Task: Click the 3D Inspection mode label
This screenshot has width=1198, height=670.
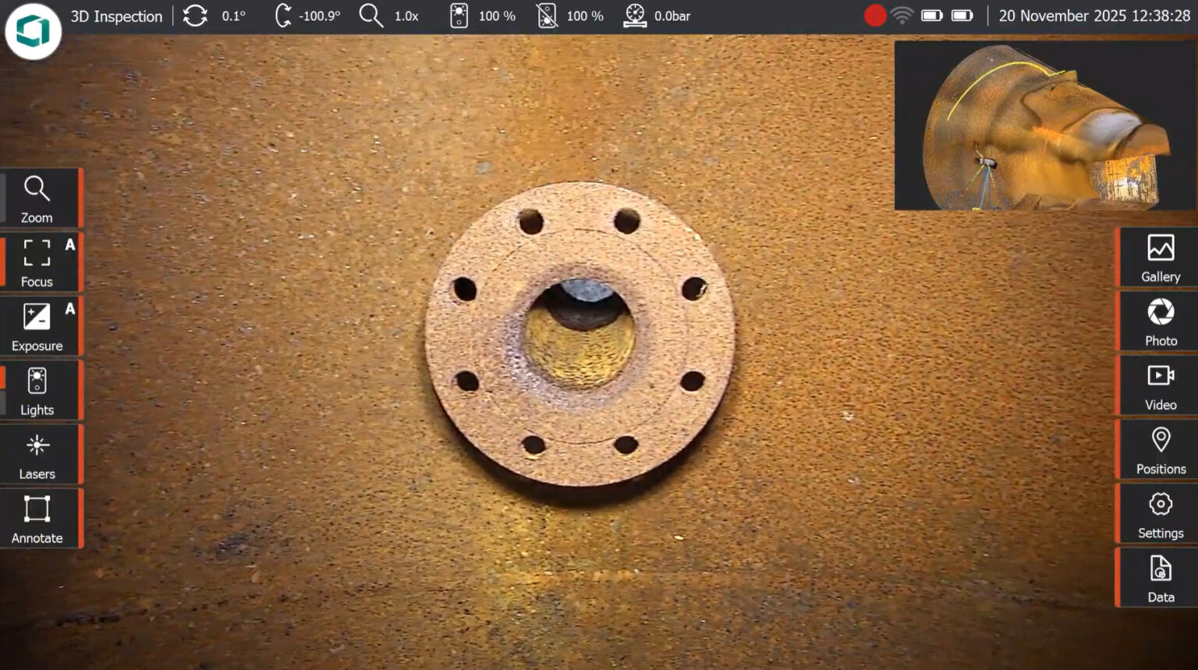Action: click(x=116, y=16)
